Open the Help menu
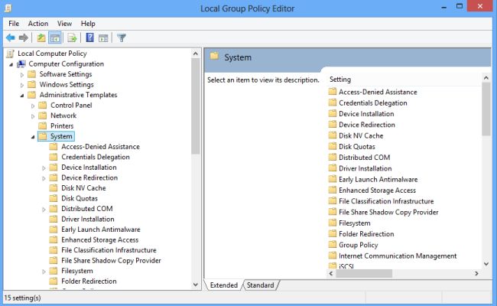This screenshot has width=497, height=306. tap(88, 24)
